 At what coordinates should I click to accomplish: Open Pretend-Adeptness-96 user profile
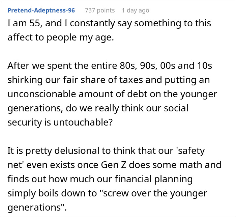41,10
